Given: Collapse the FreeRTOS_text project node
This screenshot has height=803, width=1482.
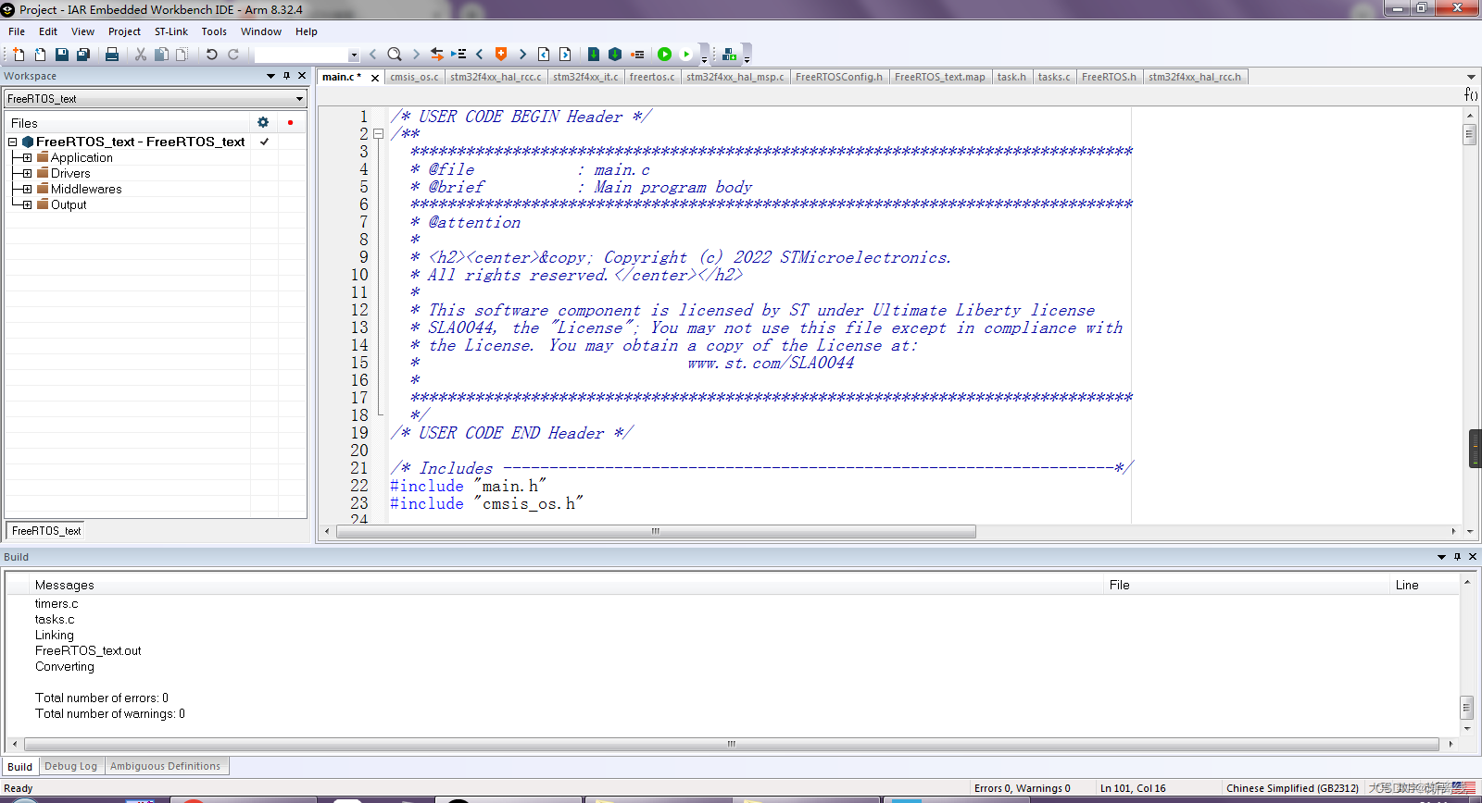Looking at the screenshot, I should (x=13, y=142).
